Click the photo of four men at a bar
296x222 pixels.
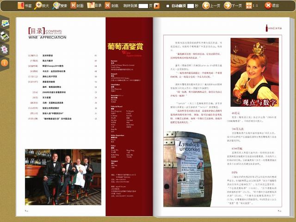63,177
